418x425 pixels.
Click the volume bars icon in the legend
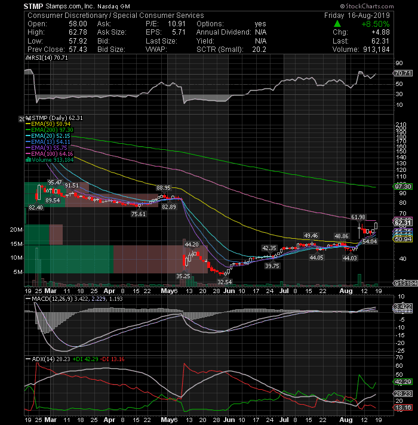(28, 159)
